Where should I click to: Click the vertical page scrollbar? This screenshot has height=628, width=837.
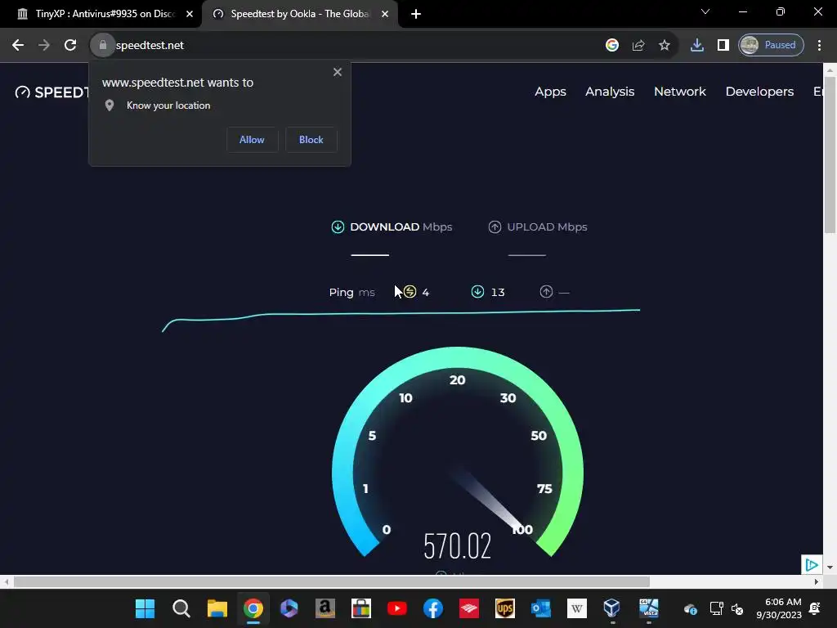coord(830,155)
